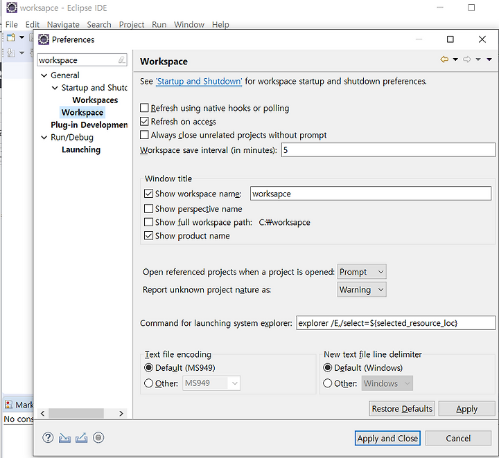
Task: Open the Prompt referenced projects dropdown
Action: tap(362, 272)
